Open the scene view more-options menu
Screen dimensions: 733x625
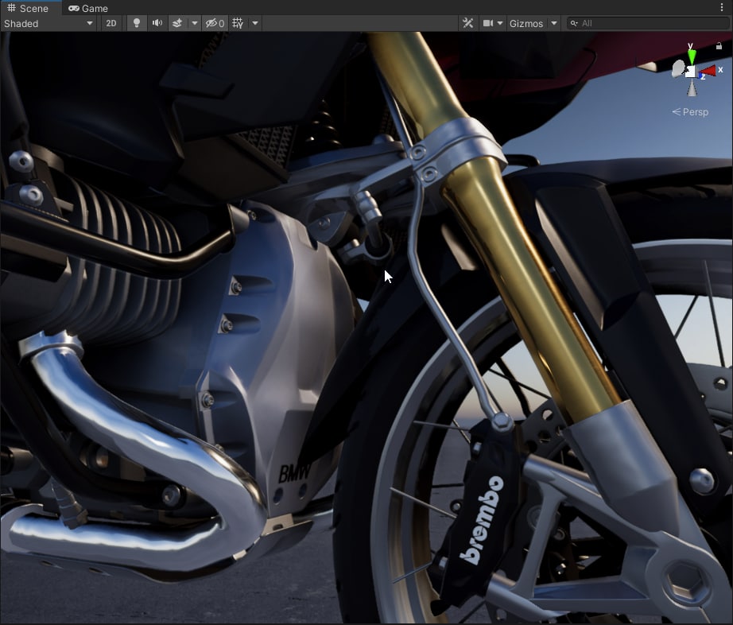click(722, 7)
